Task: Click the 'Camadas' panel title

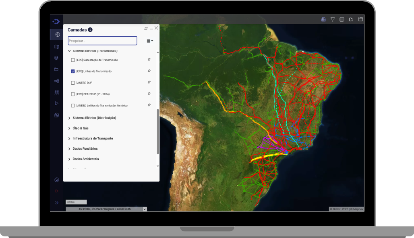Action: 77,30
